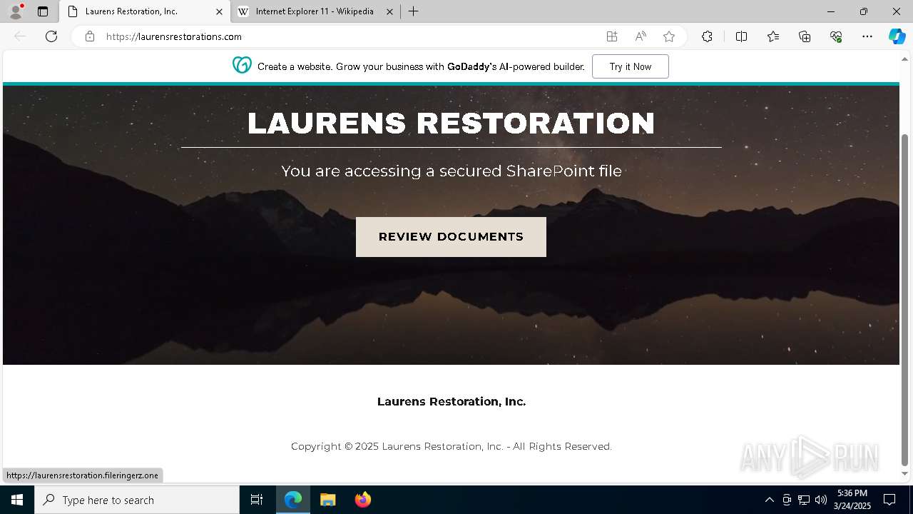Open Firefox from the taskbar
Screen dimensions: 913x514
coord(362,500)
